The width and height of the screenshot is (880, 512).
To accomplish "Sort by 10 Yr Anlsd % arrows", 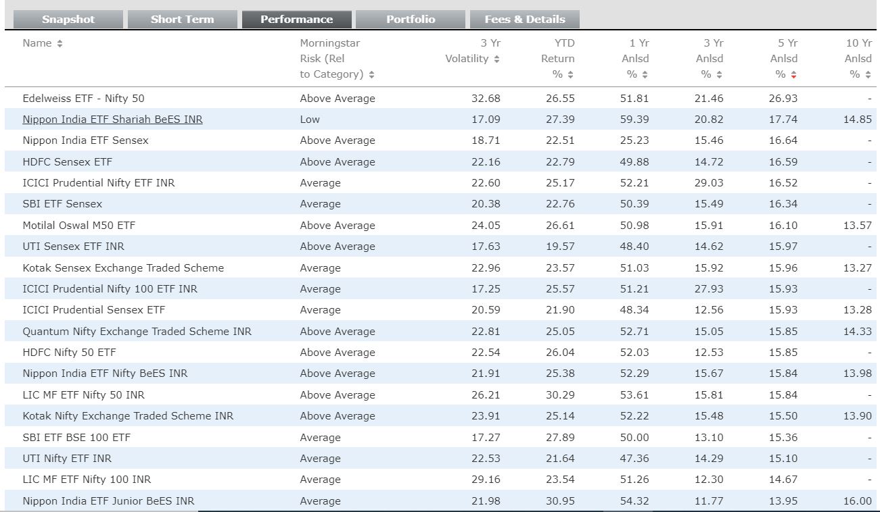I will [867, 75].
